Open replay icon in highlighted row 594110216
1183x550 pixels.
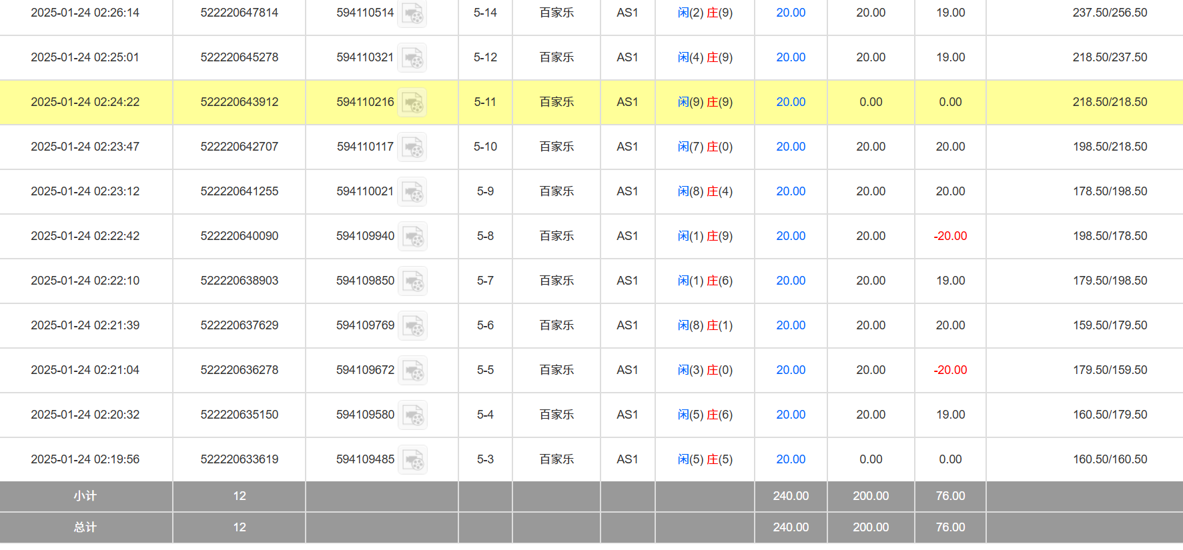point(412,103)
